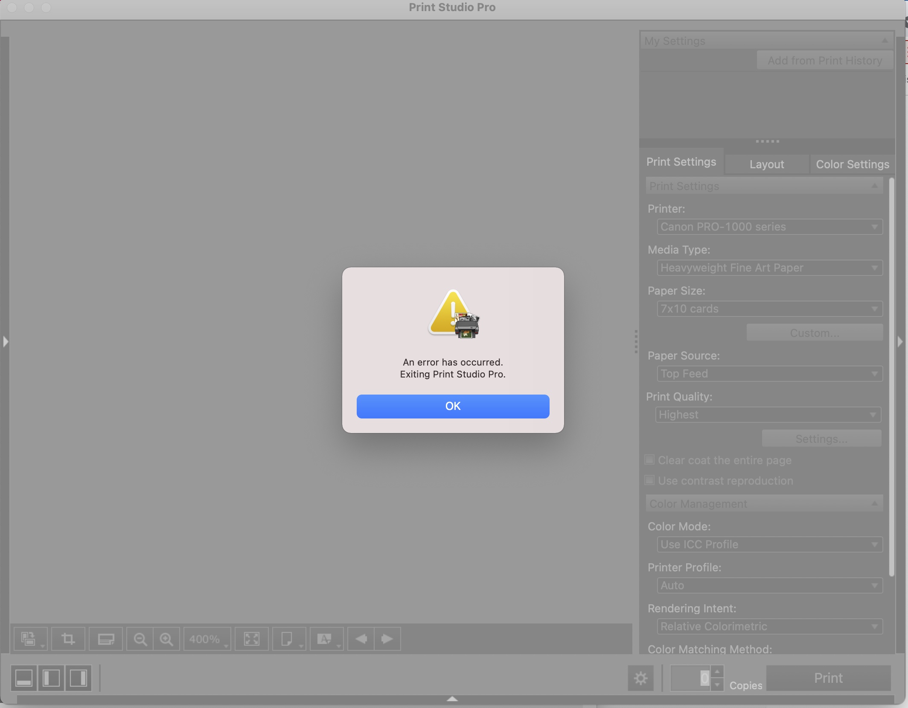The image size is (908, 708).
Task: Toggle the bottom thumbnail panel icon
Action: tap(23, 678)
